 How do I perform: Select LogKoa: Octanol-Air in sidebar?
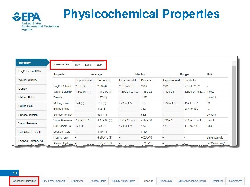[x=31, y=141]
